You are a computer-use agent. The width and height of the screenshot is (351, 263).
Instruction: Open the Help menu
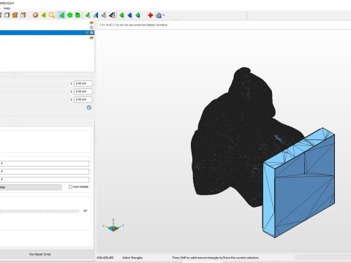coord(7,8)
